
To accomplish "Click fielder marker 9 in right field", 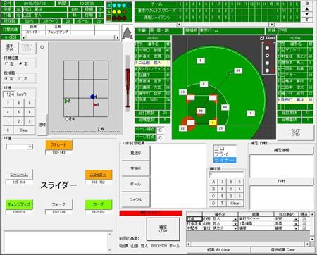I will click(x=251, y=113).
